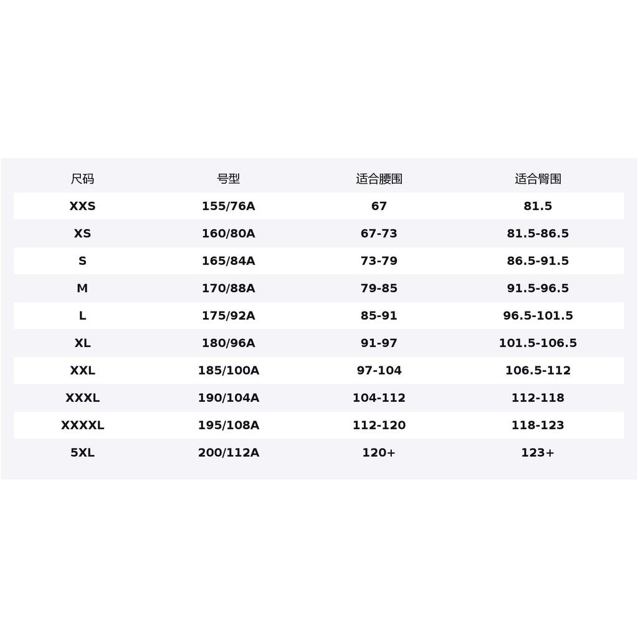The image size is (638, 638).
Task: Click the 104-112 waist value
Action: (379, 398)
